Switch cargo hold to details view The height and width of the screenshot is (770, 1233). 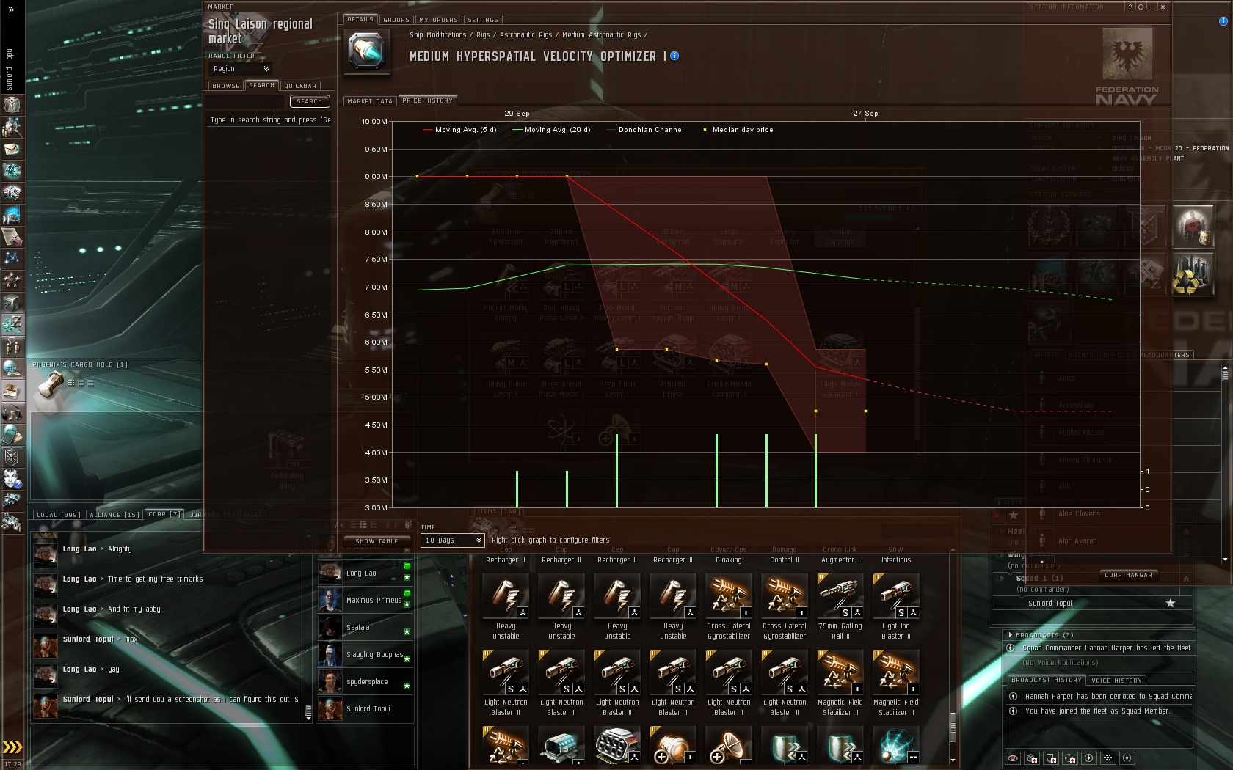pyautogui.click(x=81, y=383)
